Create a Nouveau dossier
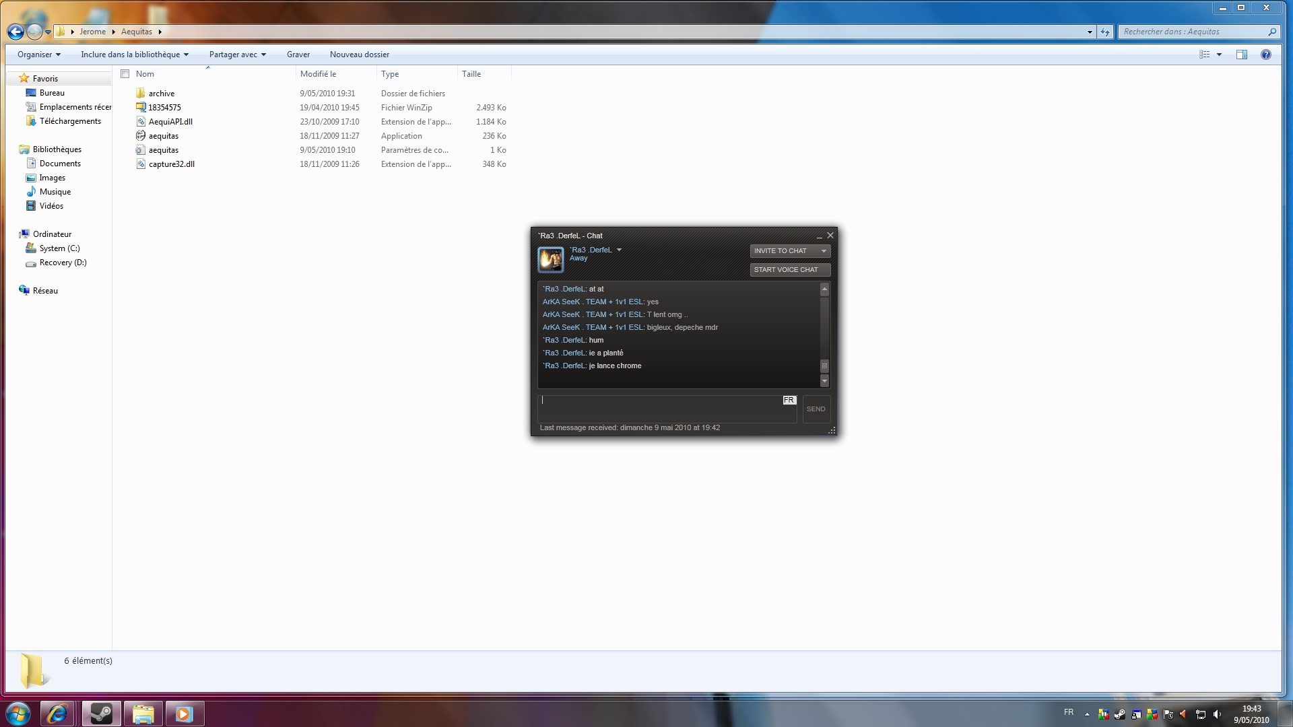 click(360, 55)
